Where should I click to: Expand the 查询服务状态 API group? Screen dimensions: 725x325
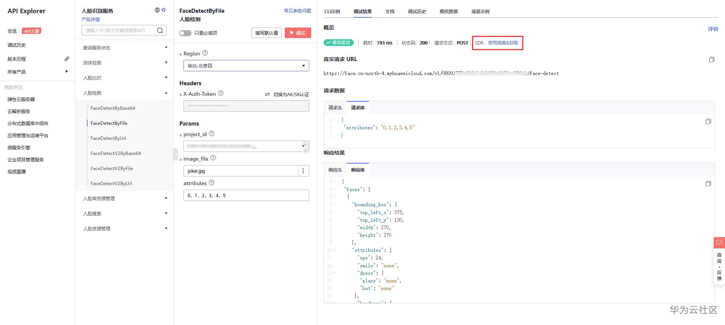[x=166, y=48]
